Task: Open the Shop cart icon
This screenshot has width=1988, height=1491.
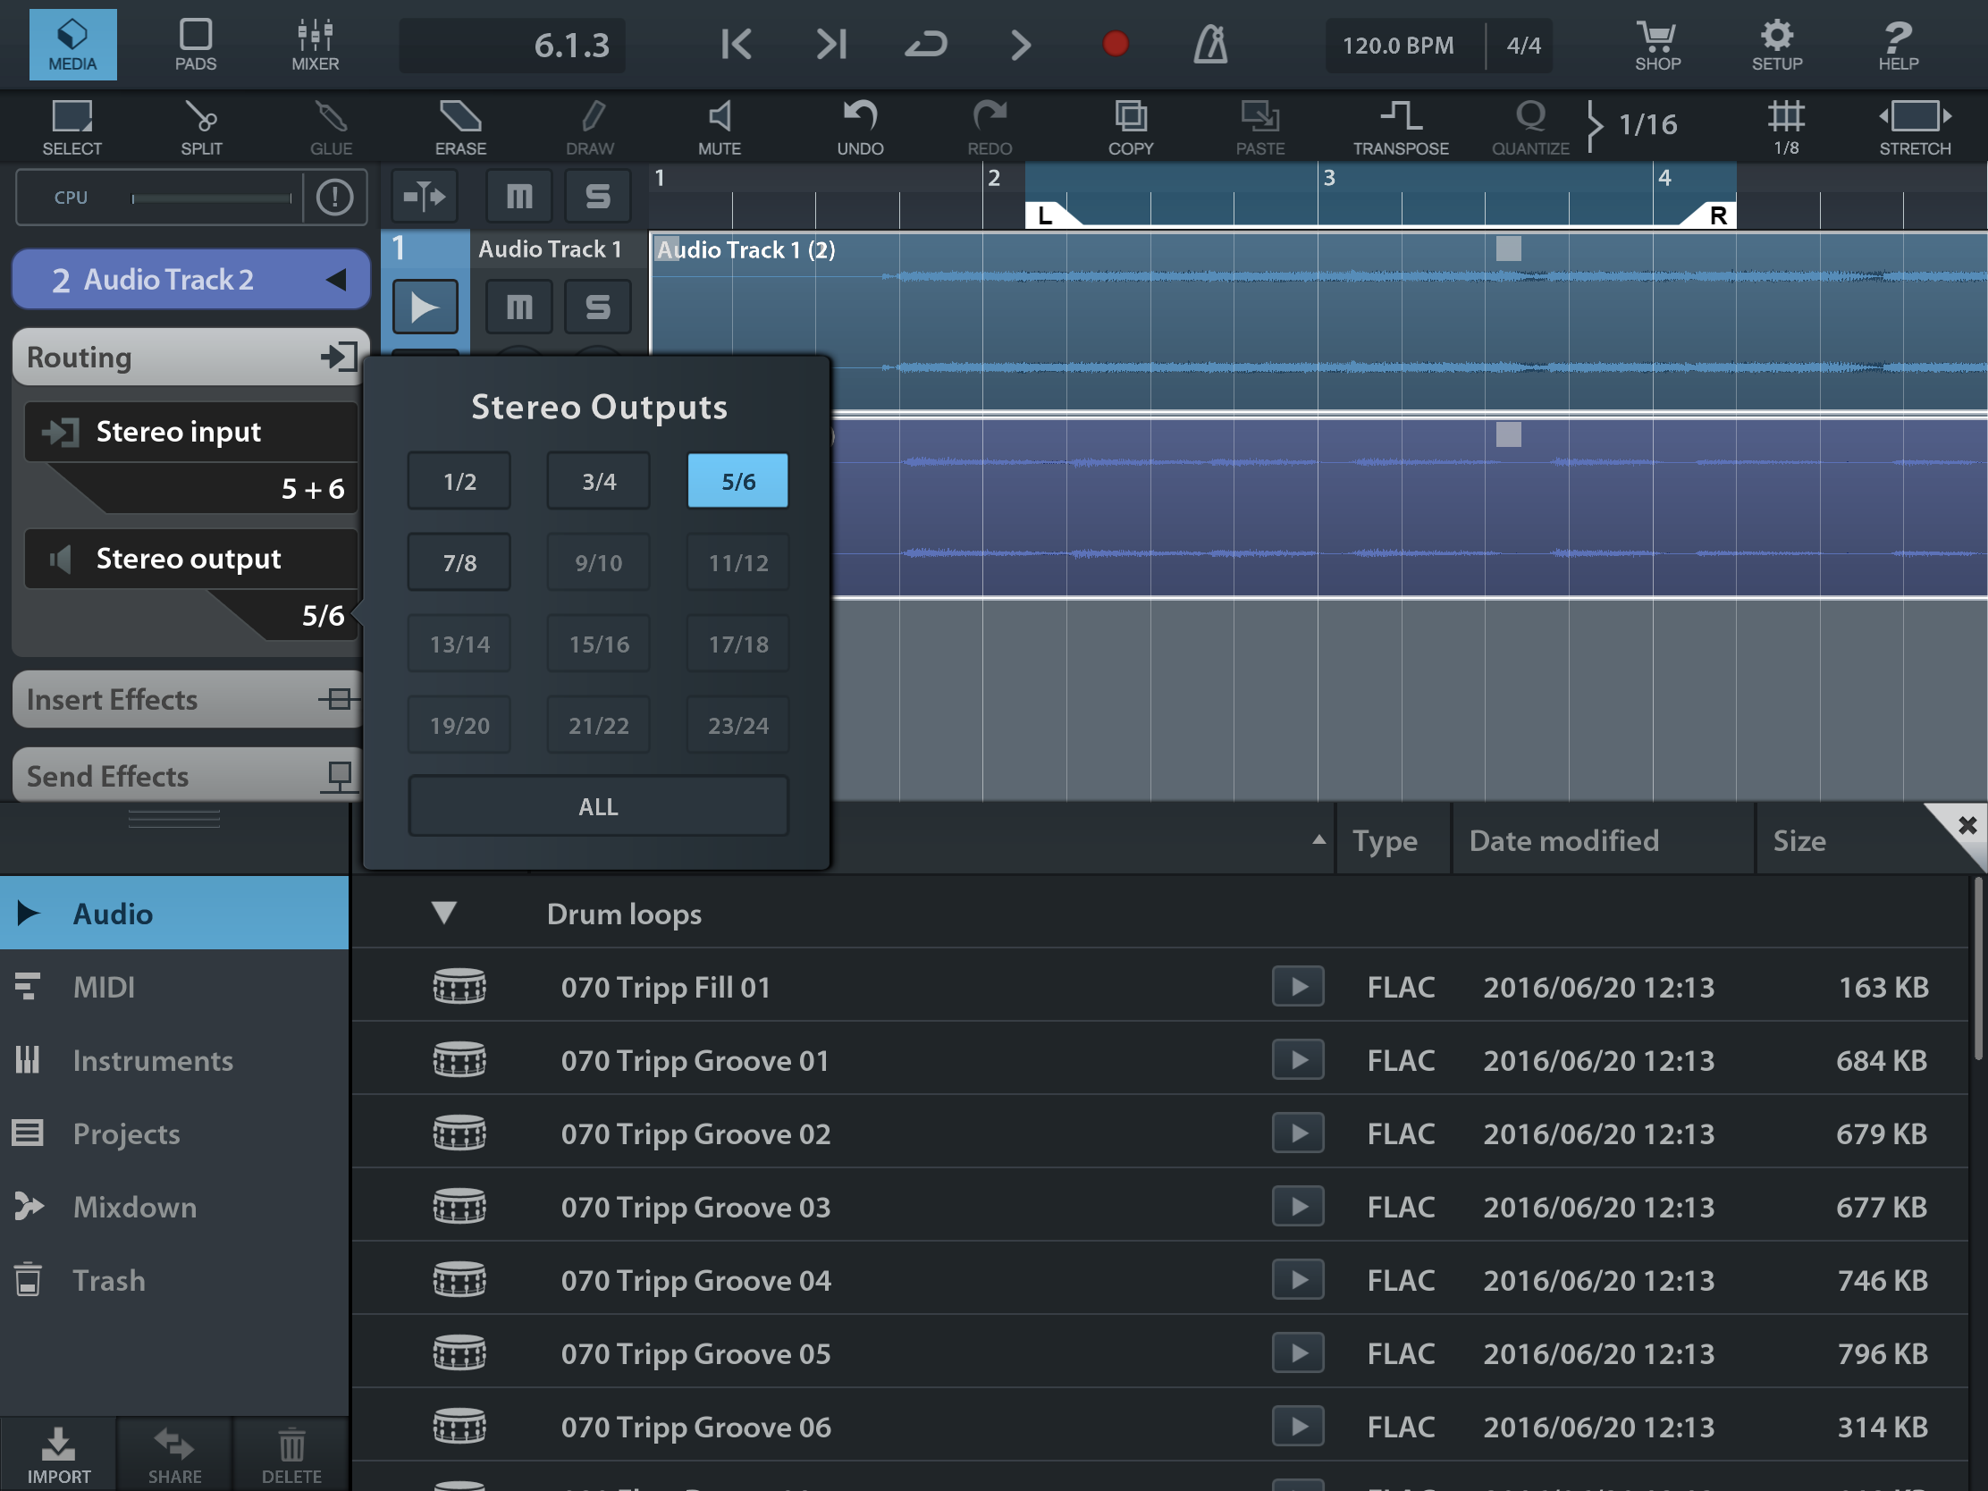Action: pos(1656,44)
